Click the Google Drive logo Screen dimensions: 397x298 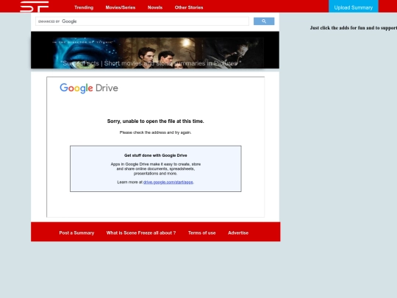pos(89,88)
